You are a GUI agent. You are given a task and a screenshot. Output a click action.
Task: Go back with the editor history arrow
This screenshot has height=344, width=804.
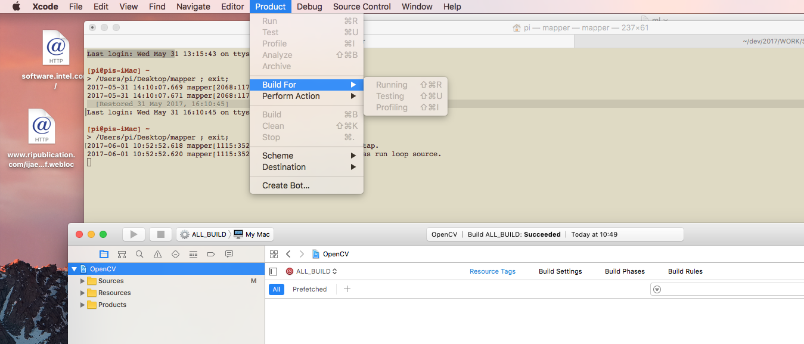click(288, 254)
